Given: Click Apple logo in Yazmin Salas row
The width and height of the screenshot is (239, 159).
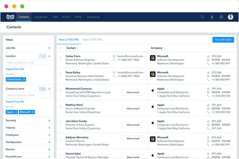Looking at the screenshot, I should pyautogui.click(x=153, y=155).
